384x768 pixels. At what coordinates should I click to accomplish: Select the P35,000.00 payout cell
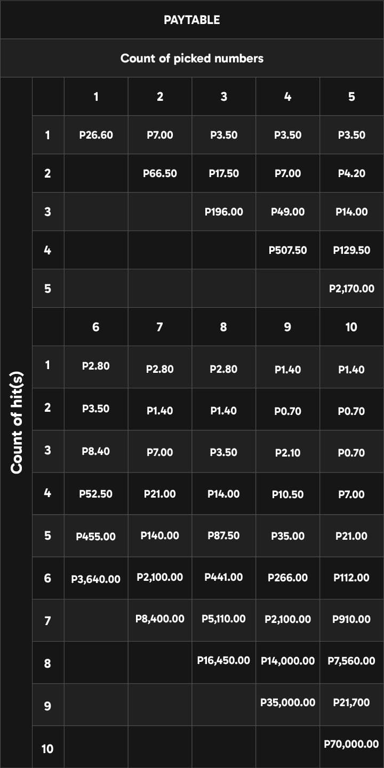pyautogui.click(x=288, y=703)
